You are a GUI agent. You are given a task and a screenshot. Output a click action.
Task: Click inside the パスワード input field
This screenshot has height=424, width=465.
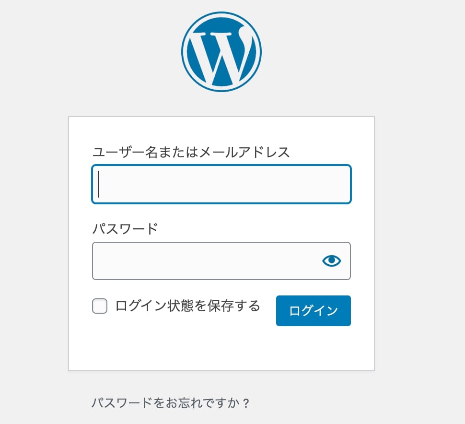(x=206, y=260)
